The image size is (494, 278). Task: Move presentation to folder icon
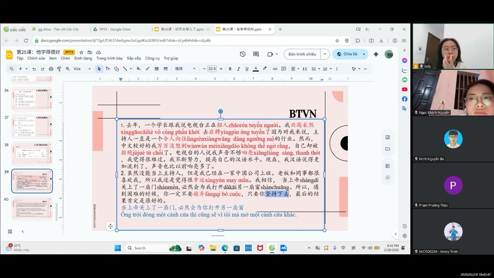(x=90, y=52)
